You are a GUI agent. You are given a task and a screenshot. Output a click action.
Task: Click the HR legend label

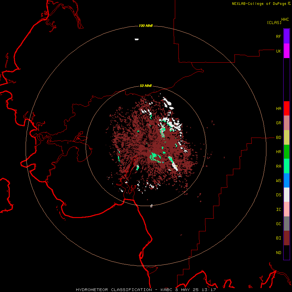(x=278, y=152)
